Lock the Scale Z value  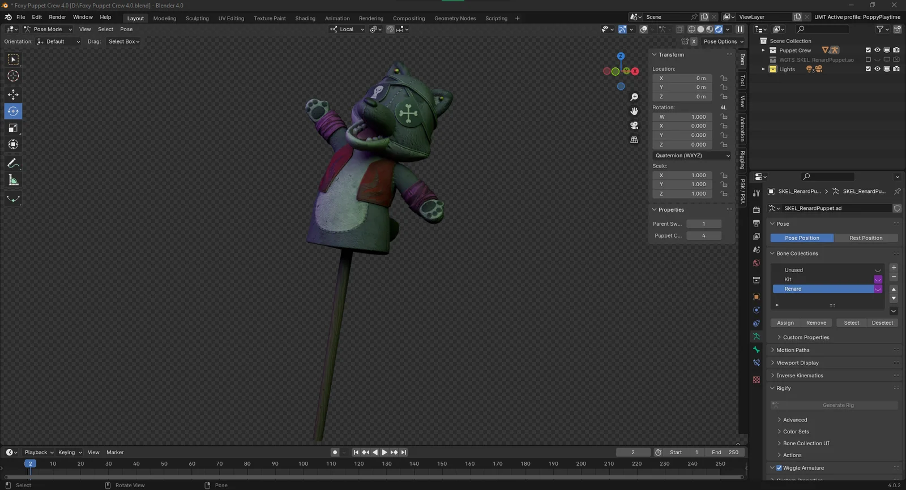724,194
